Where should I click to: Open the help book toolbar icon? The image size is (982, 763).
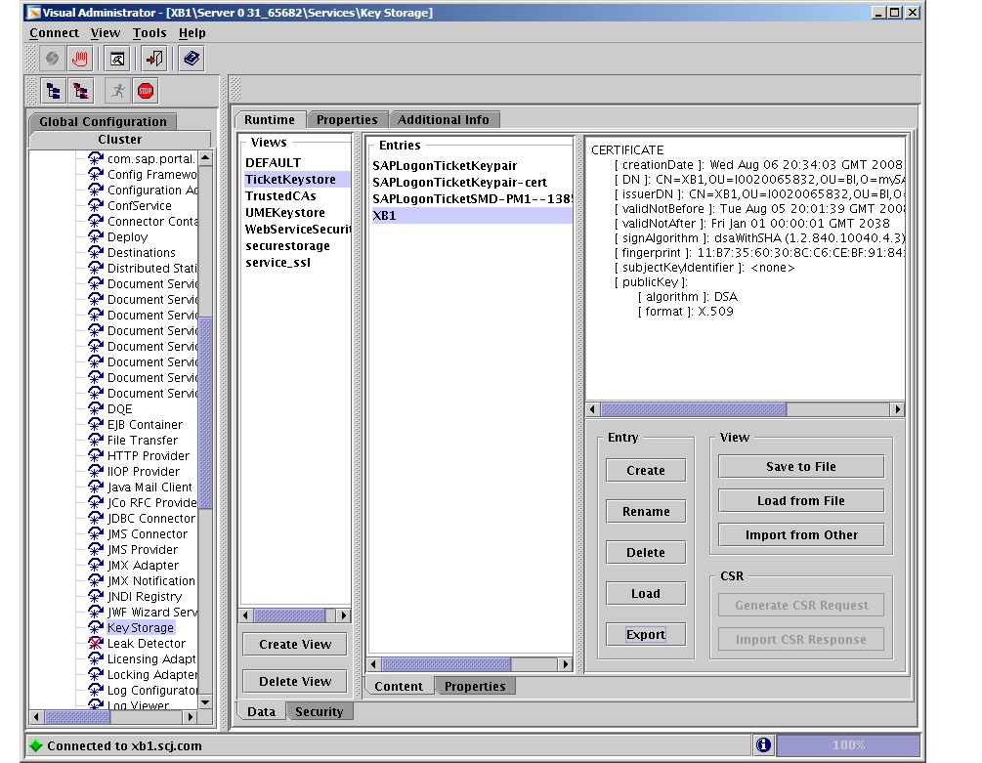pos(191,59)
